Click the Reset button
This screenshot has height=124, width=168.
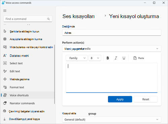pyautogui.click(x=146, y=99)
